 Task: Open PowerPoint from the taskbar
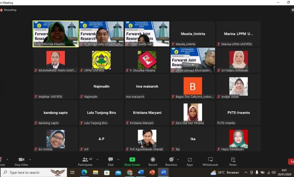click(152, 172)
